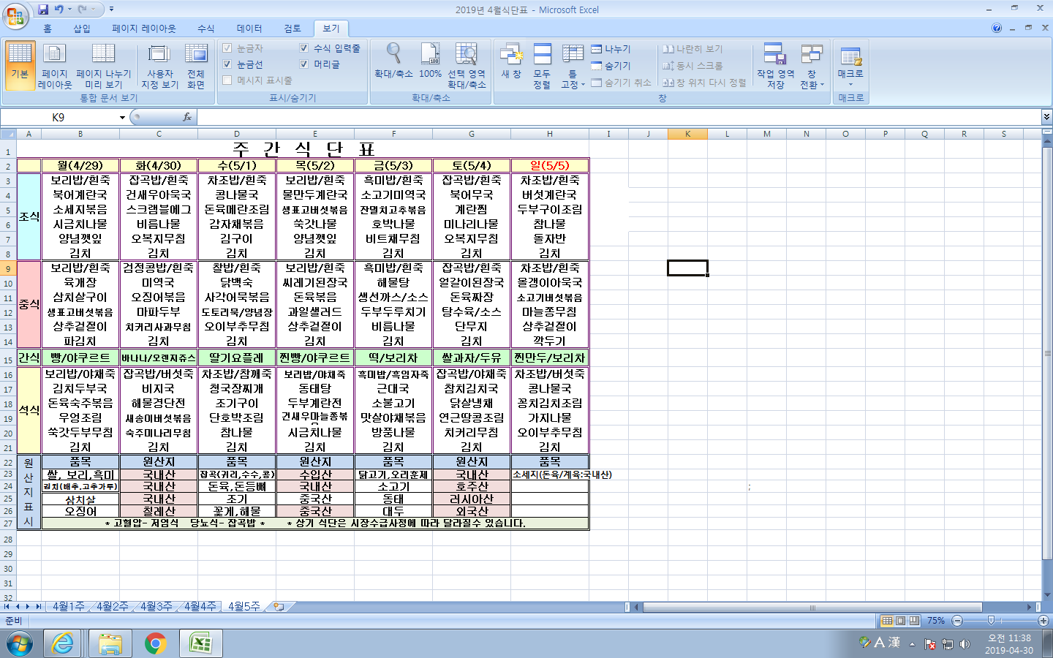
Task: Toggle the 머리글 checkbox
Action: (304, 64)
